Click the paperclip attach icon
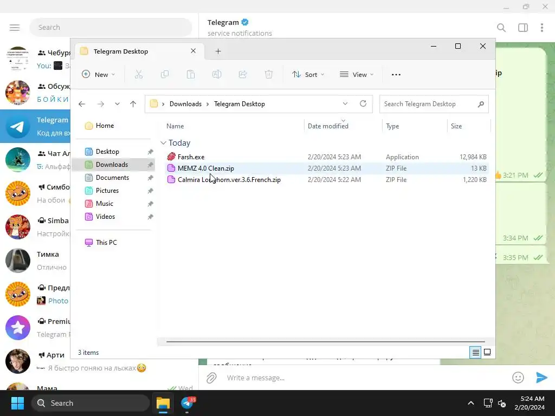Image resolution: width=555 pixels, height=416 pixels. (x=211, y=378)
